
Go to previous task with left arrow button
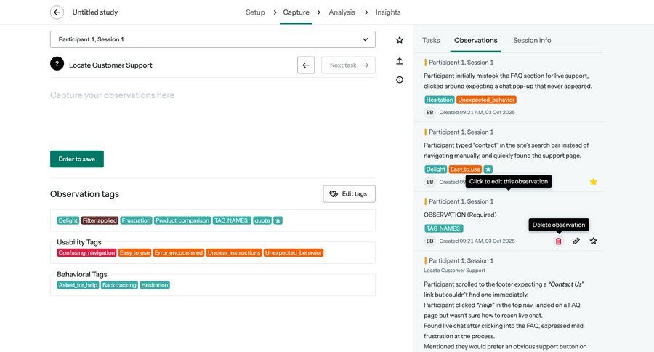(306, 65)
